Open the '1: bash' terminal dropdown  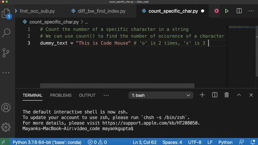coord(161,95)
